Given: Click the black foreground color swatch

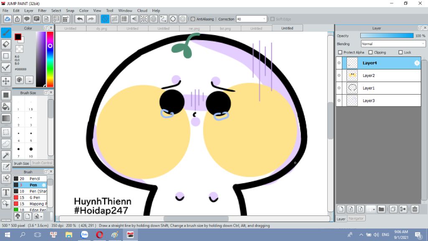Looking at the screenshot, I should (x=18, y=37).
